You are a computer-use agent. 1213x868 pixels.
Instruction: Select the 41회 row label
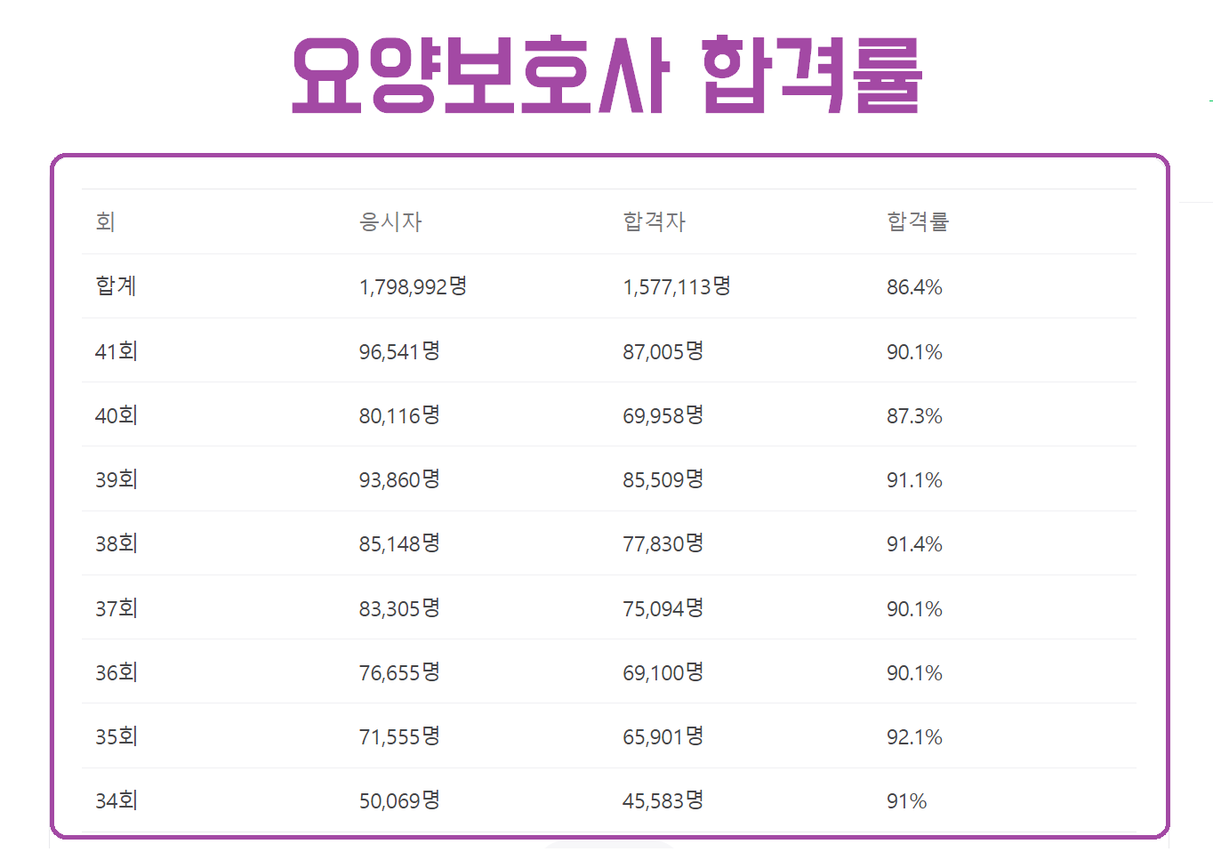pos(116,351)
